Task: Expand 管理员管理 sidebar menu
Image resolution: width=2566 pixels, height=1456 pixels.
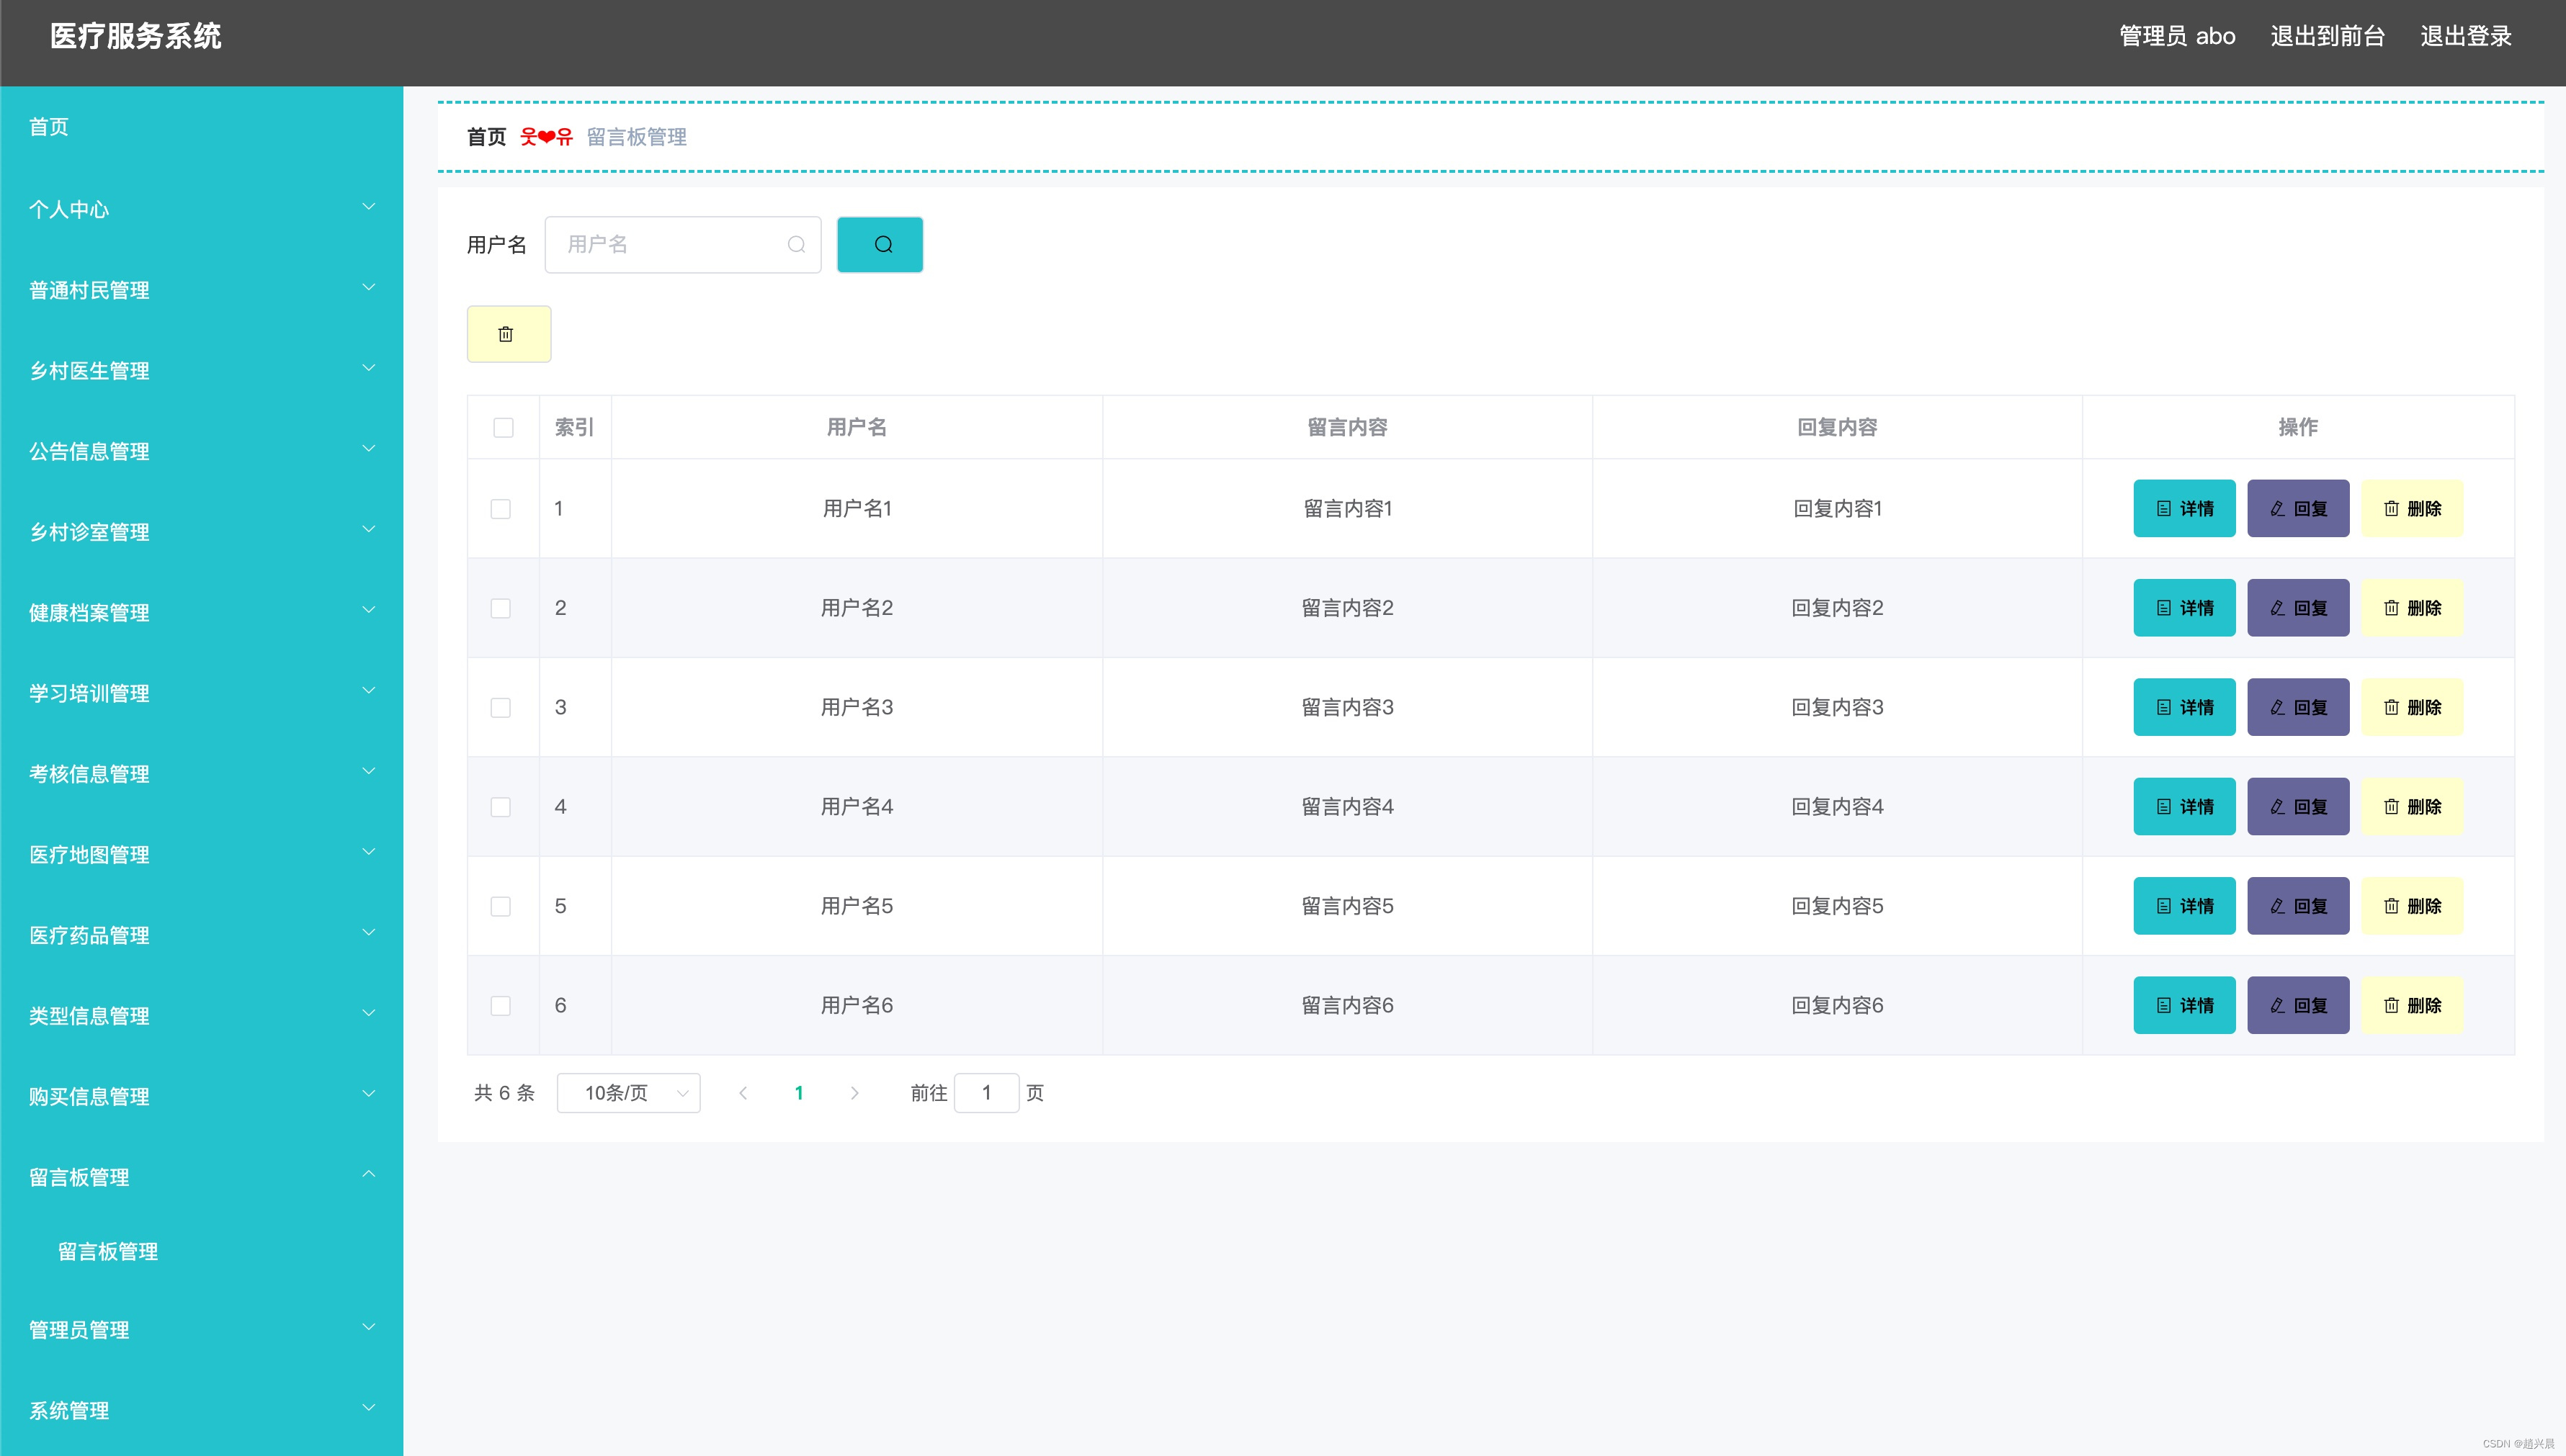Action: 201,1330
